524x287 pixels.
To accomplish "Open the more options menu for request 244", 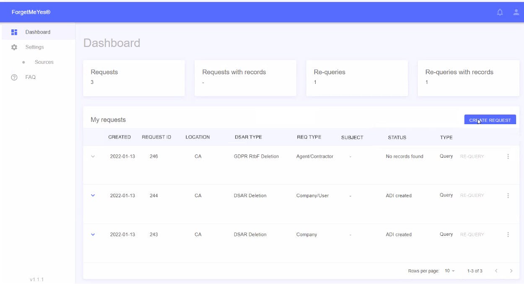I will click(x=508, y=196).
